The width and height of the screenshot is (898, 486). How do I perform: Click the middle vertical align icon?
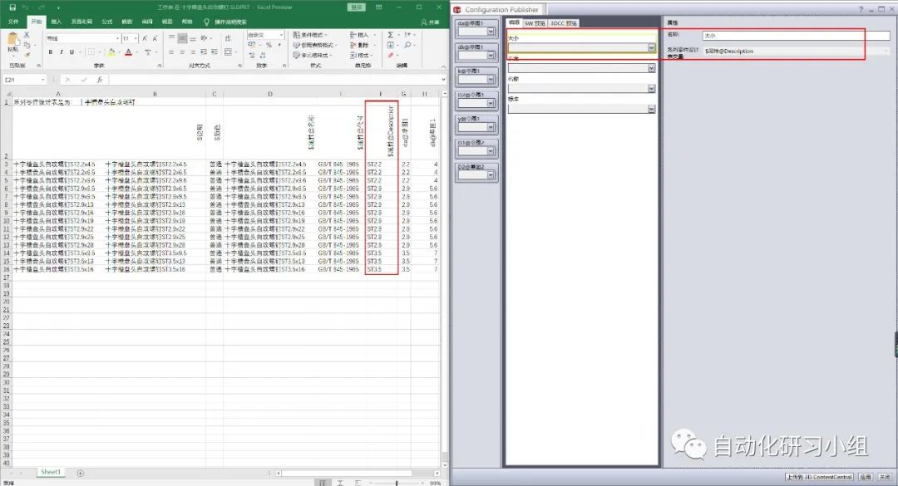tap(182, 38)
